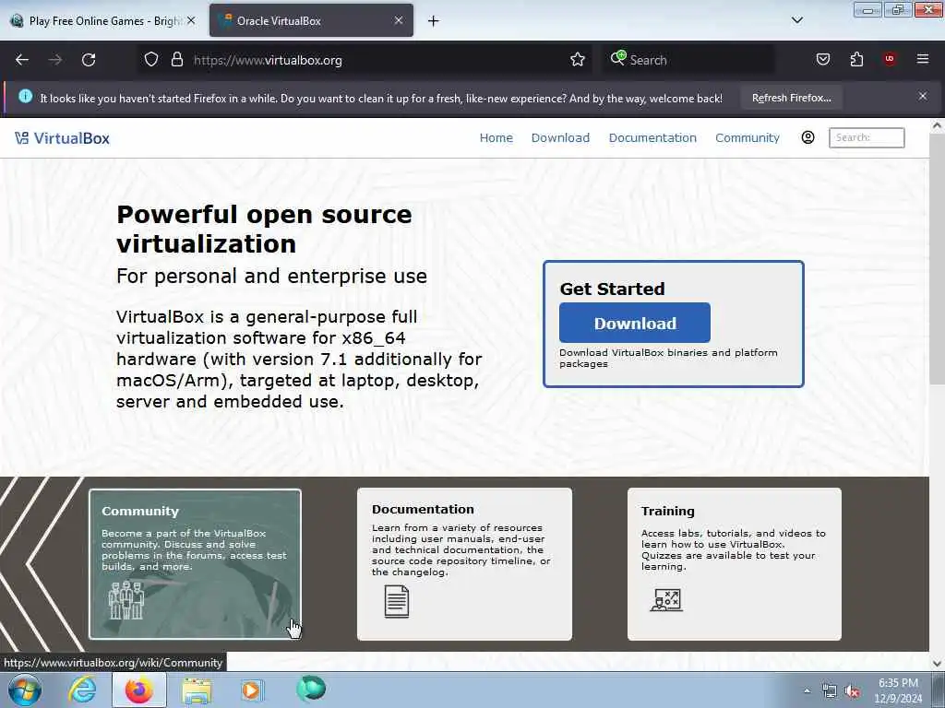
Task: Open the Community navigation link
Action: (x=748, y=138)
